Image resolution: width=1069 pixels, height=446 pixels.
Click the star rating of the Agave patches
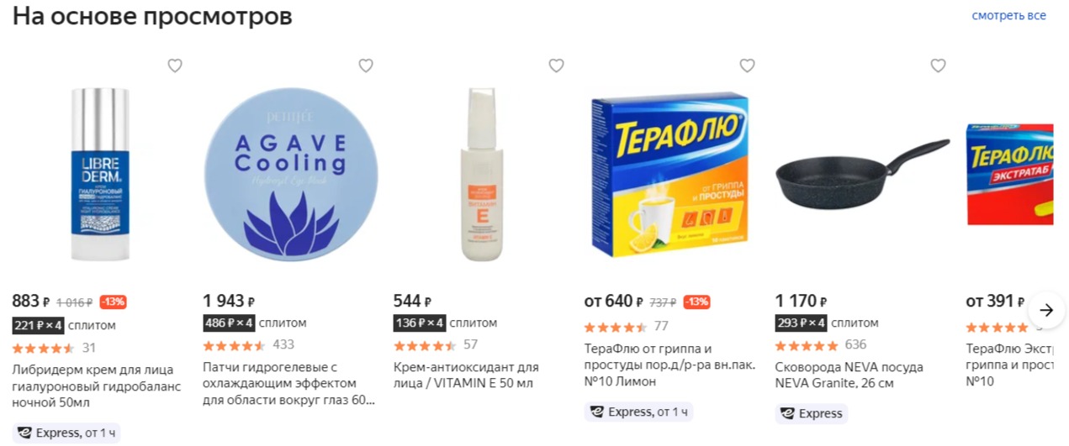click(234, 345)
